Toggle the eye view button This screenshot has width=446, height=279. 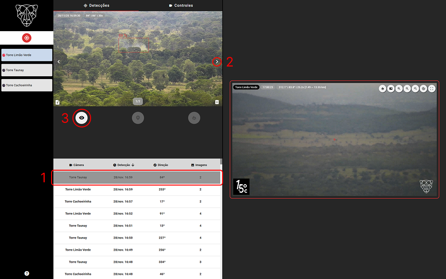coord(82,118)
